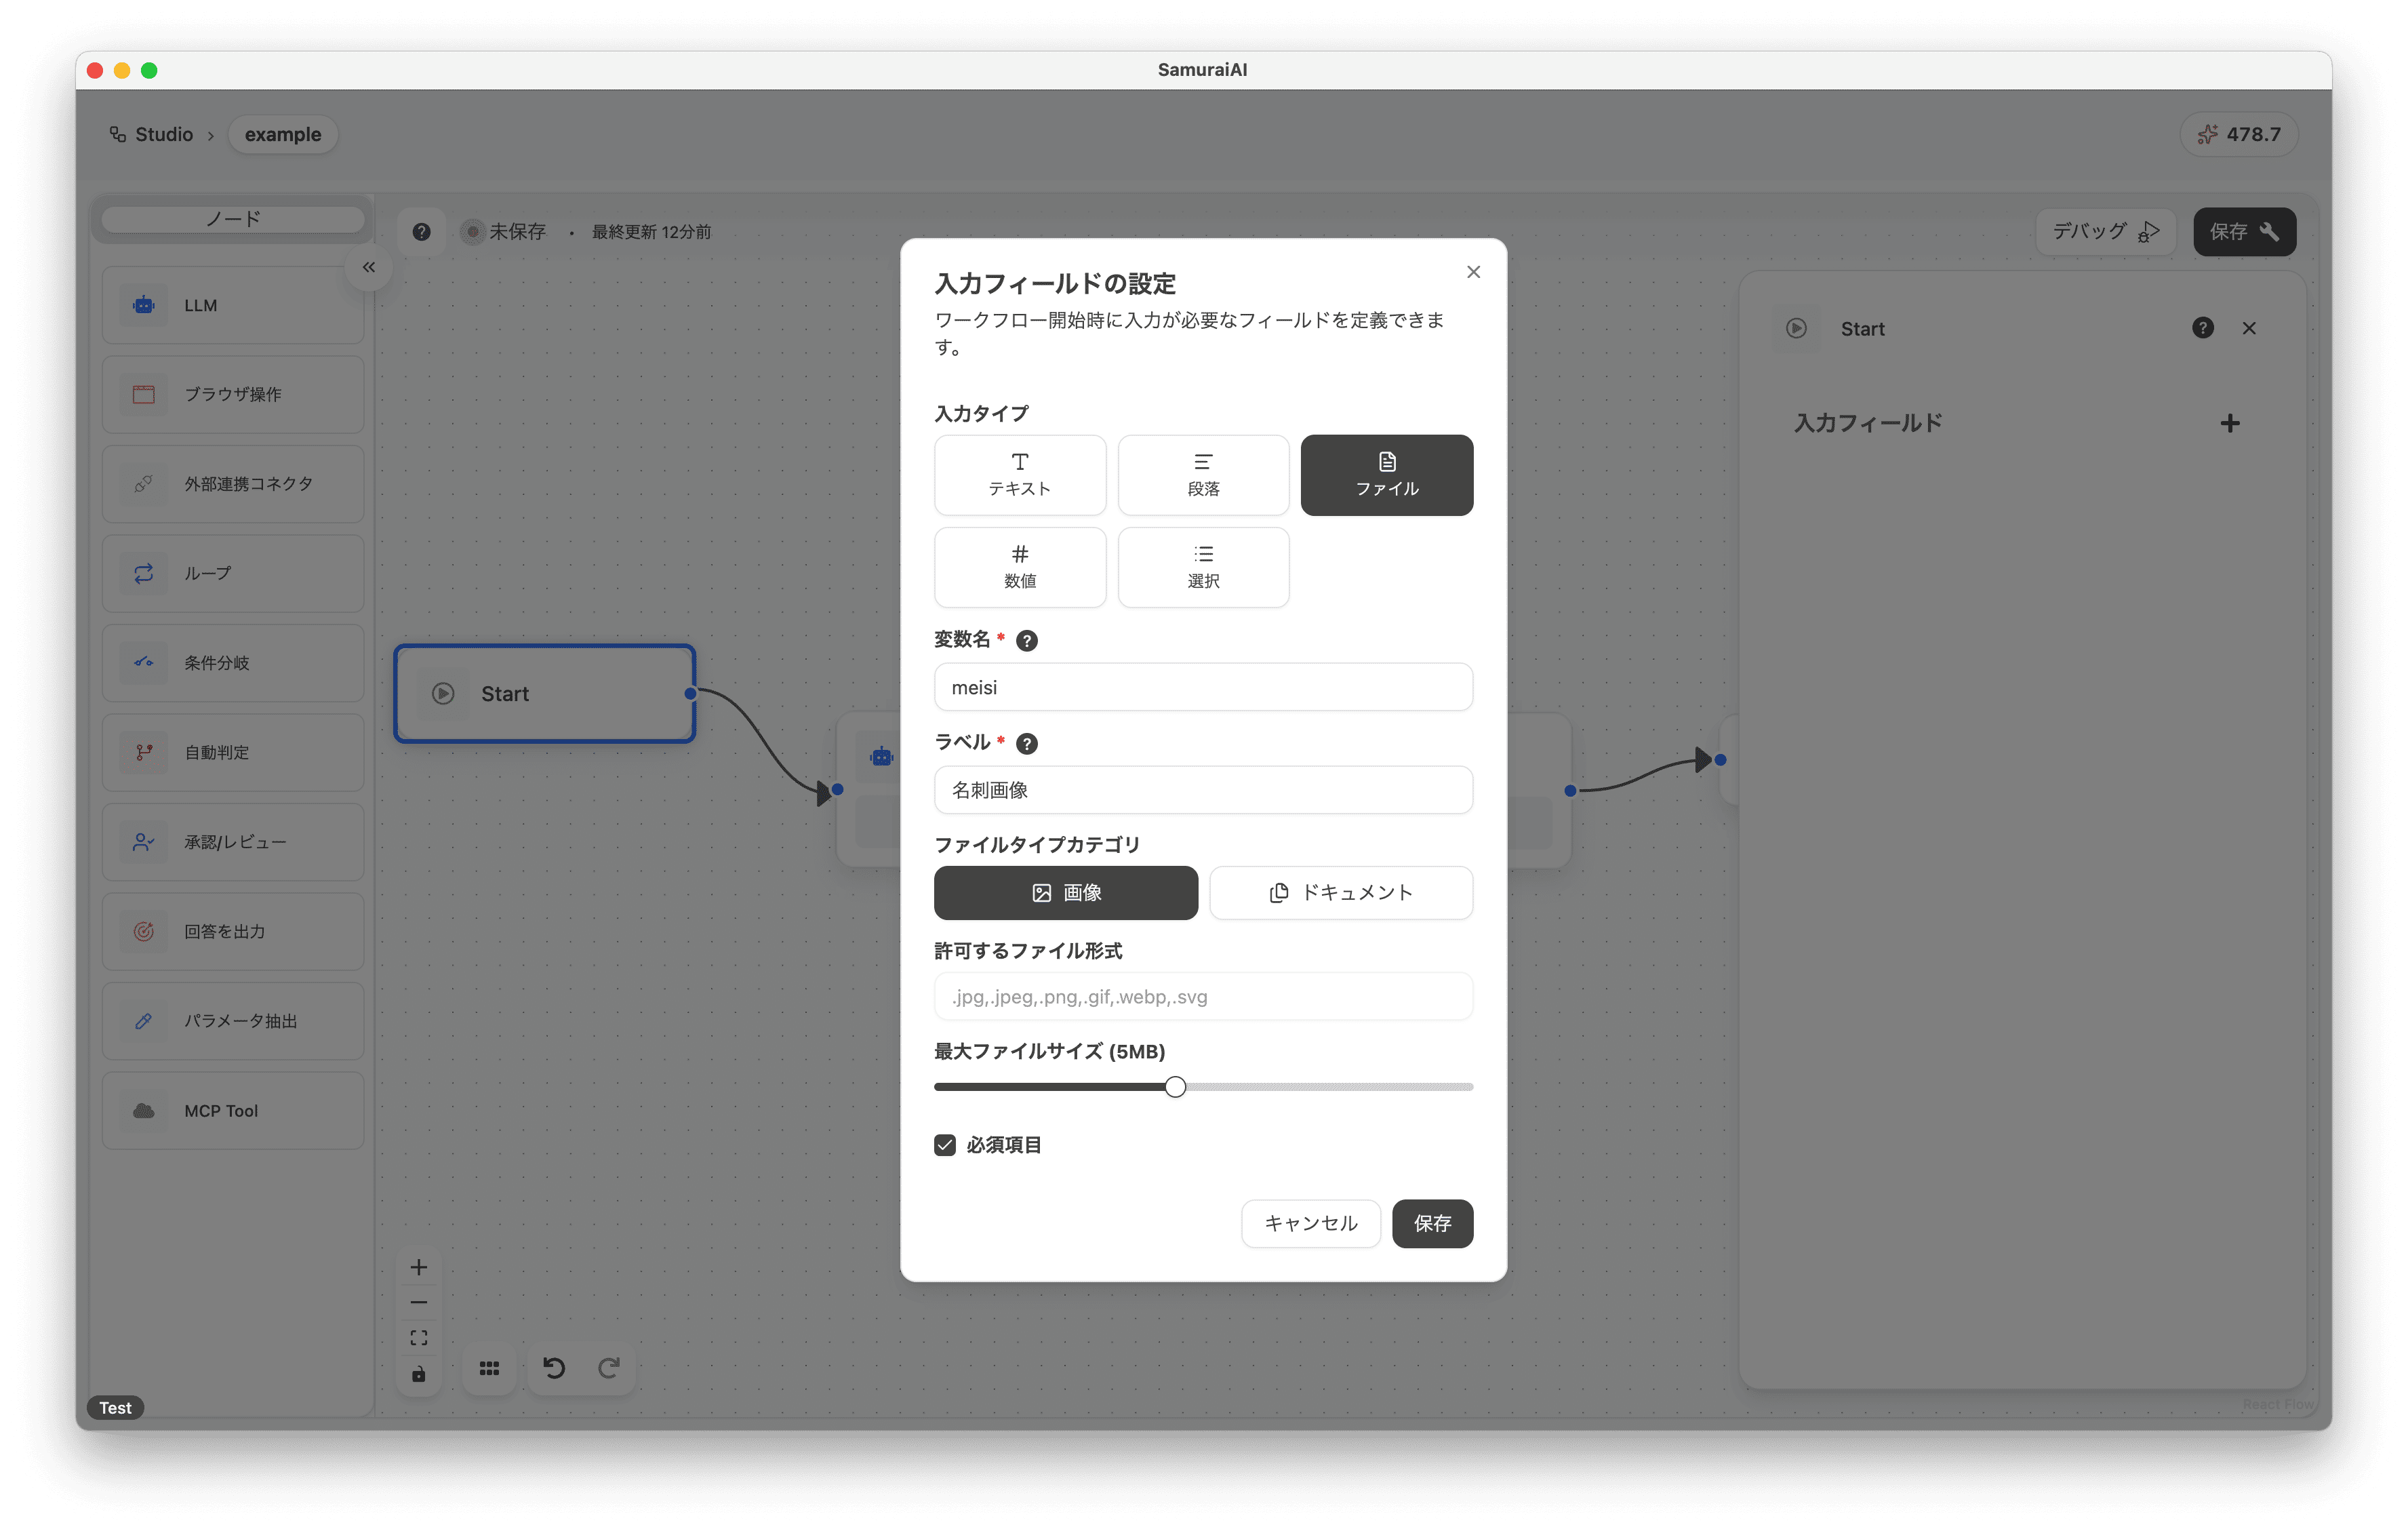Click the grid layout icon at bottom
Screen dimensions: 2408x1531
point(489,1367)
